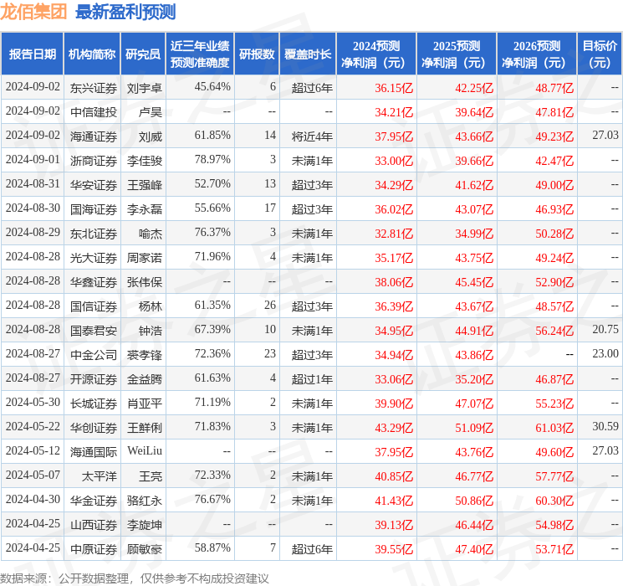Click the 35.20亿 forecast value
Viewport: 623px width, 586px height.
pos(474,379)
